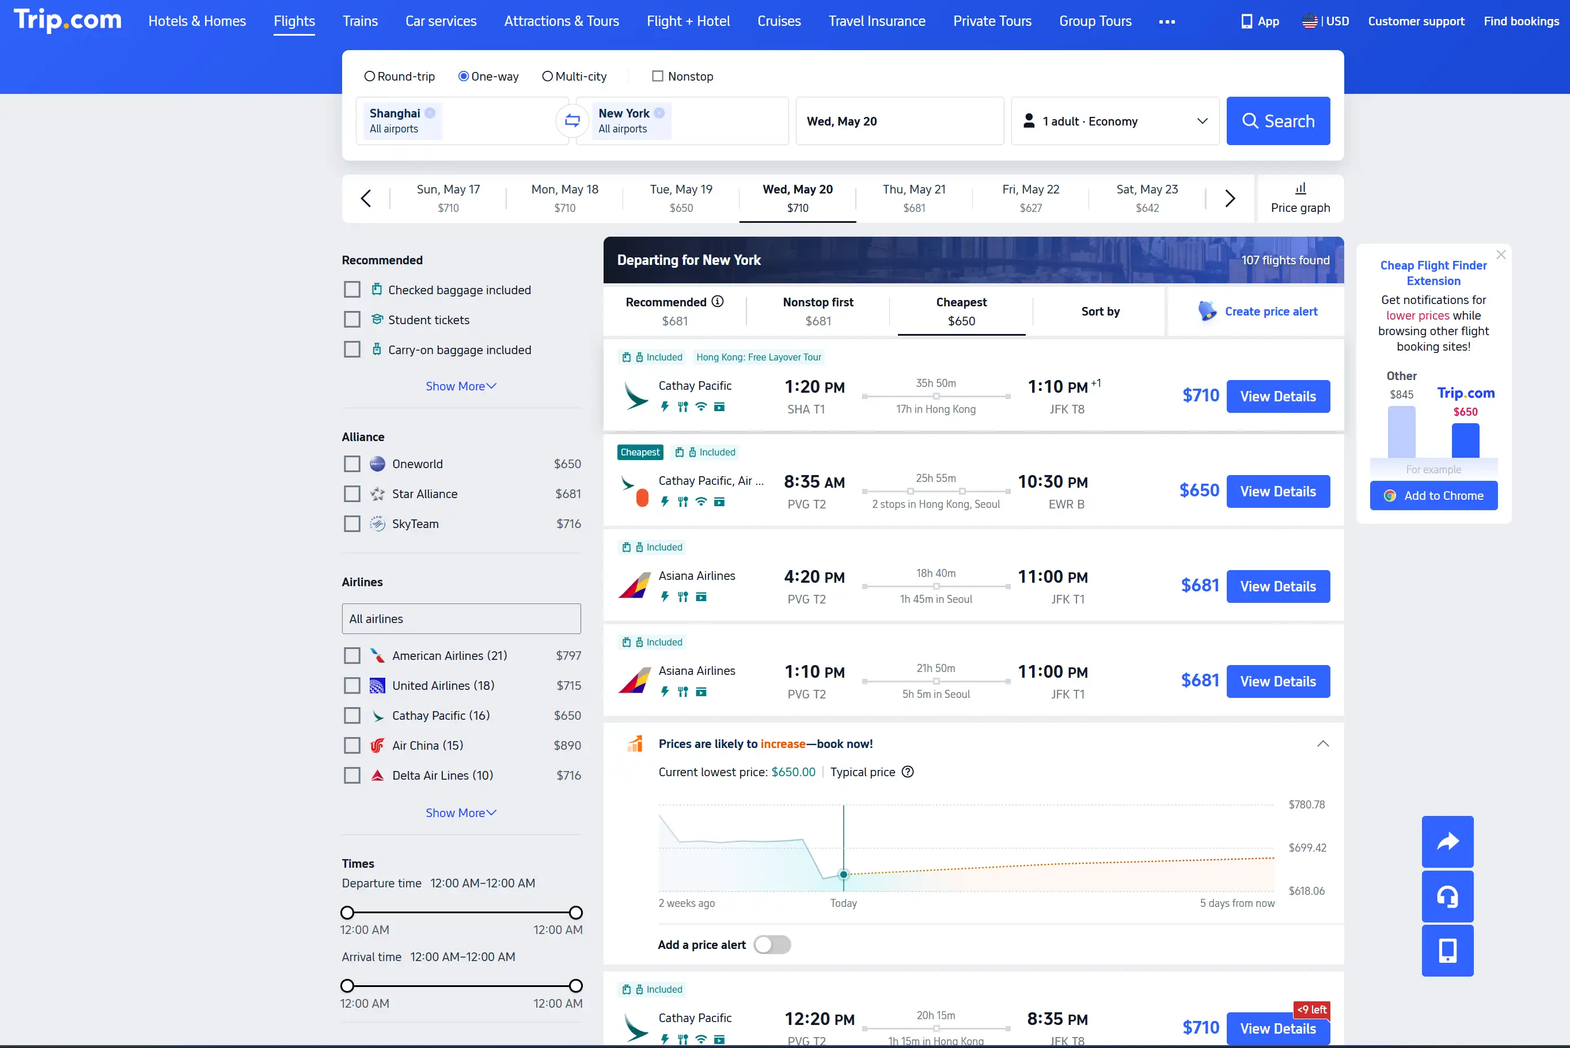Open the Sort by dropdown
Screen dimensions: 1570x1048
click(x=1100, y=311)
